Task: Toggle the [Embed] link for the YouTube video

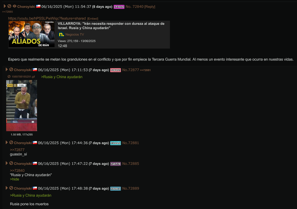Action: (93, 19)
